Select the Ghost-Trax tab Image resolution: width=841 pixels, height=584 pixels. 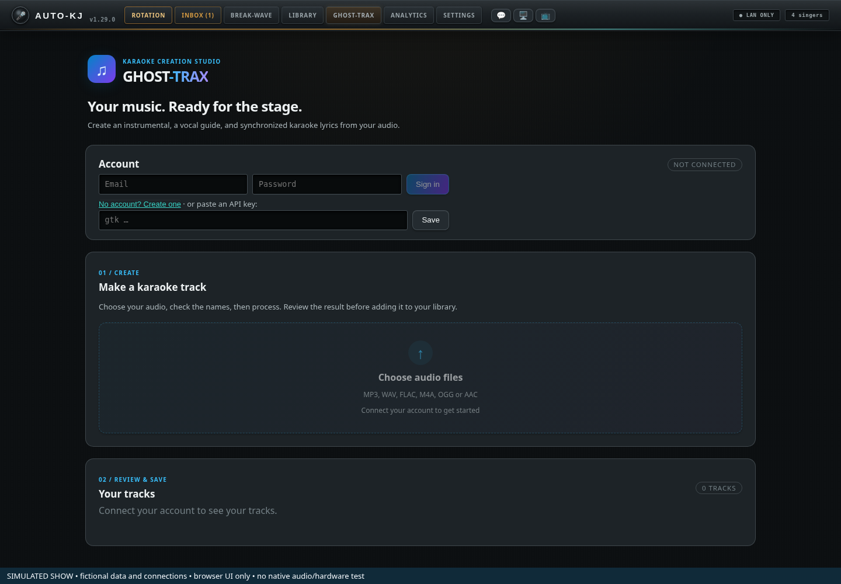pyautogui.click(x=353, y=15)
